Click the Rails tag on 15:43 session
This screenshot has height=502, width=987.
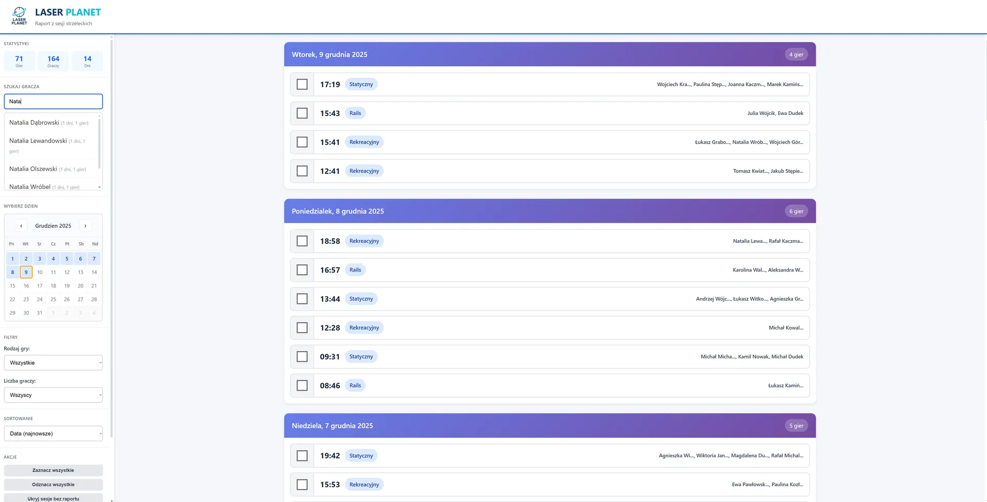[355, 113]
